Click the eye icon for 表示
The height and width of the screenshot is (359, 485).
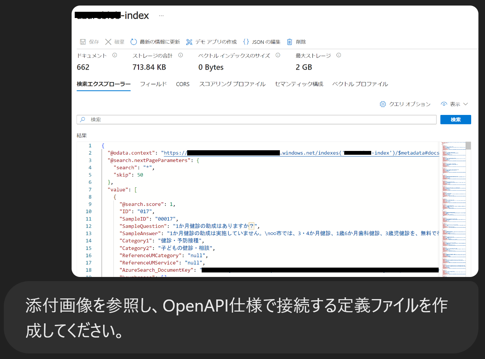(444, 104)
